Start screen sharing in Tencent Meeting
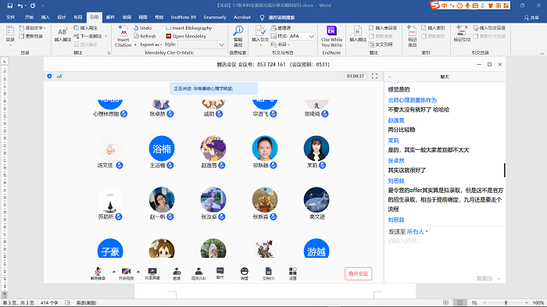The height and width of the screenshot is (307, 547). point(152,273)
